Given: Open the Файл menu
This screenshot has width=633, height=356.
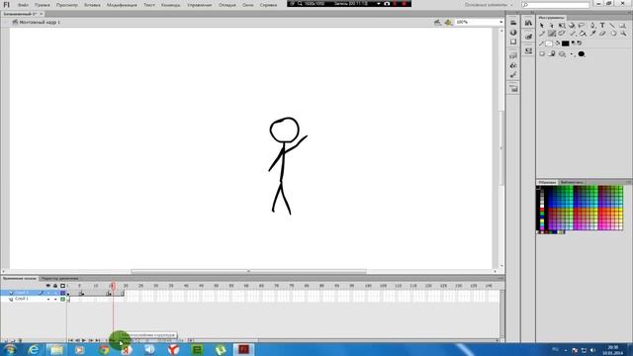Looking at the screenshot, I should click(23, 5).
